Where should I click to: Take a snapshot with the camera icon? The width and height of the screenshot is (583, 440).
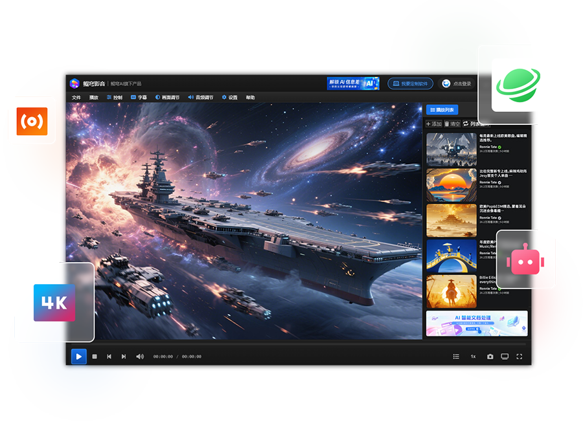tap(490, 357)
